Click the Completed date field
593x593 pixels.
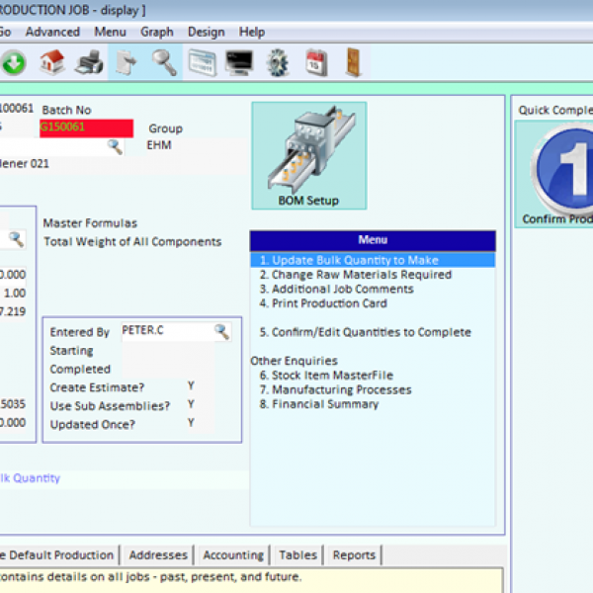(x=168, y=369)
